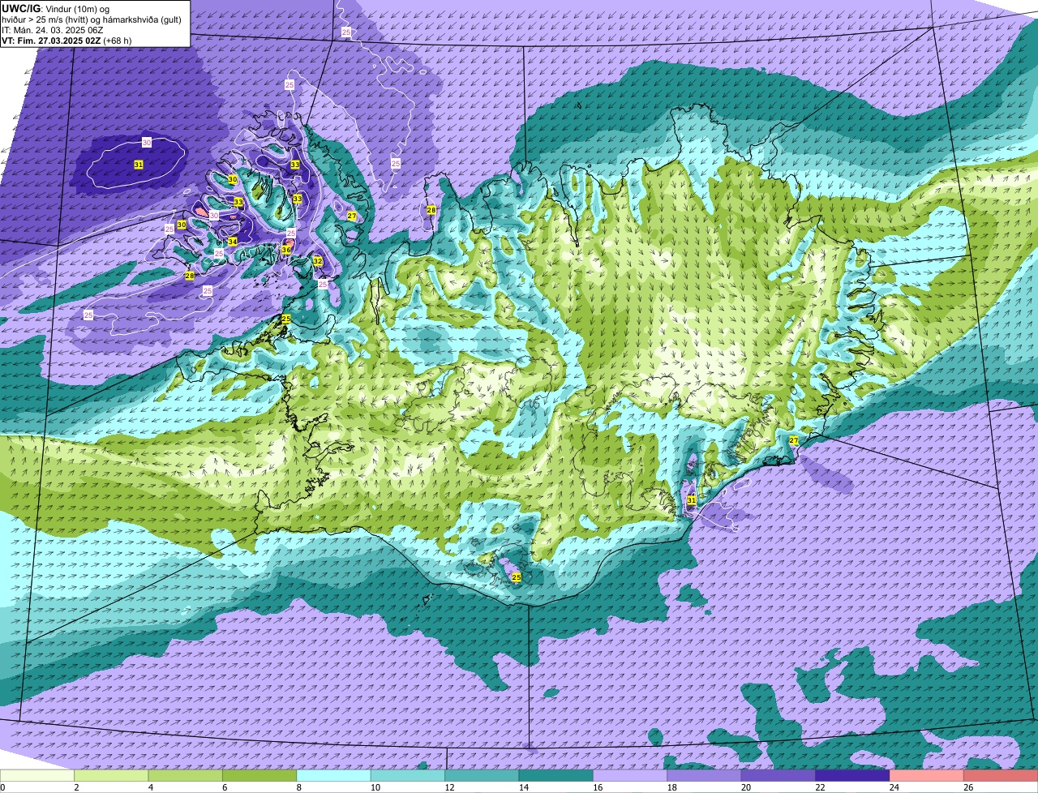
Task: Click the legend tick value 0
Action: coord(3,787)
